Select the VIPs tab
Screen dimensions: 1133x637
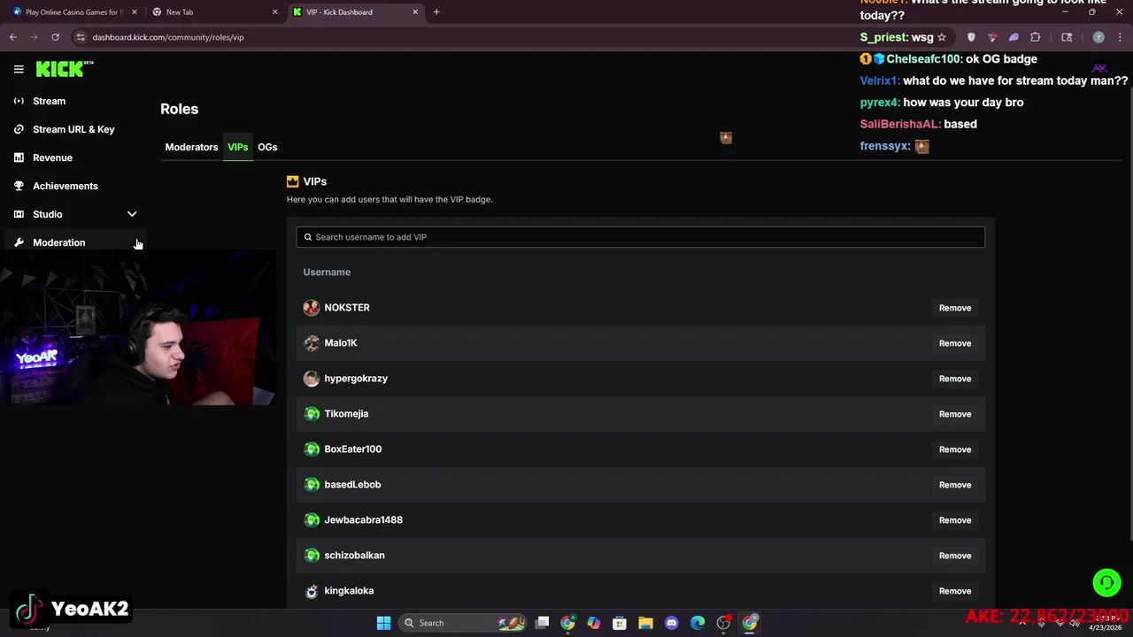pyautogui.click(x=237, y=147)
